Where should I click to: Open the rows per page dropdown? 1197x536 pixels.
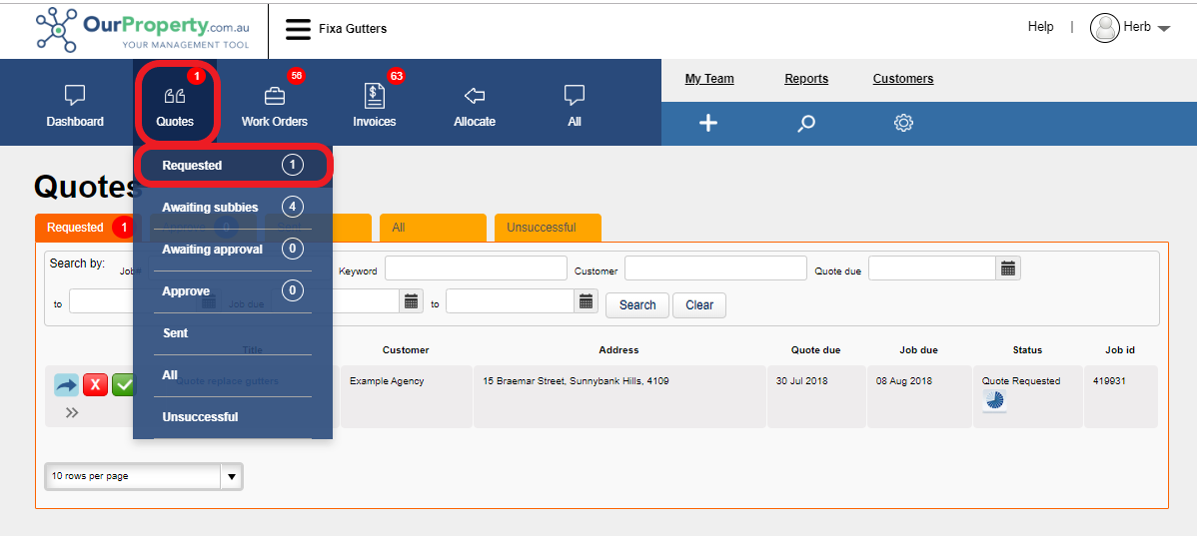(x=144, y=476)
